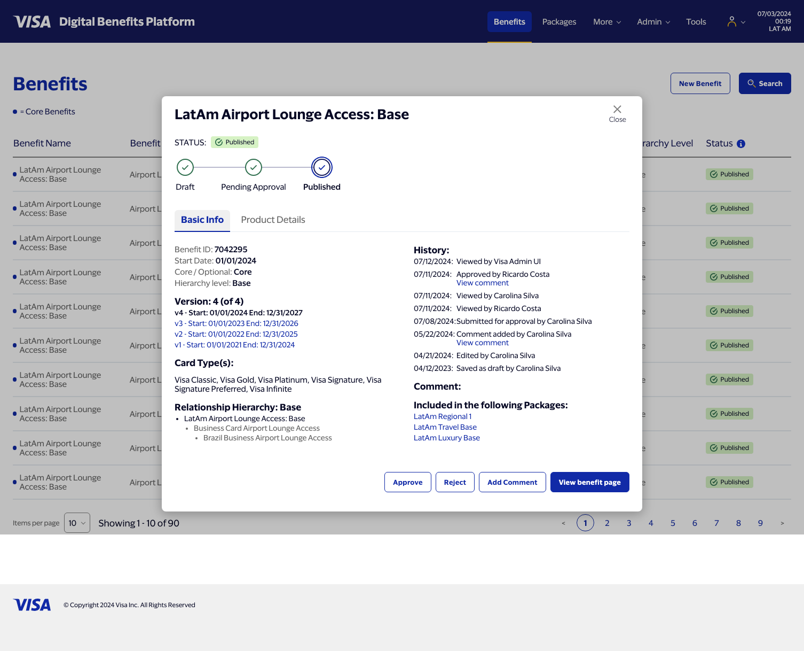
Task: Go to page 7 of results
Action: pyautogui.click(x=716, y=523)
